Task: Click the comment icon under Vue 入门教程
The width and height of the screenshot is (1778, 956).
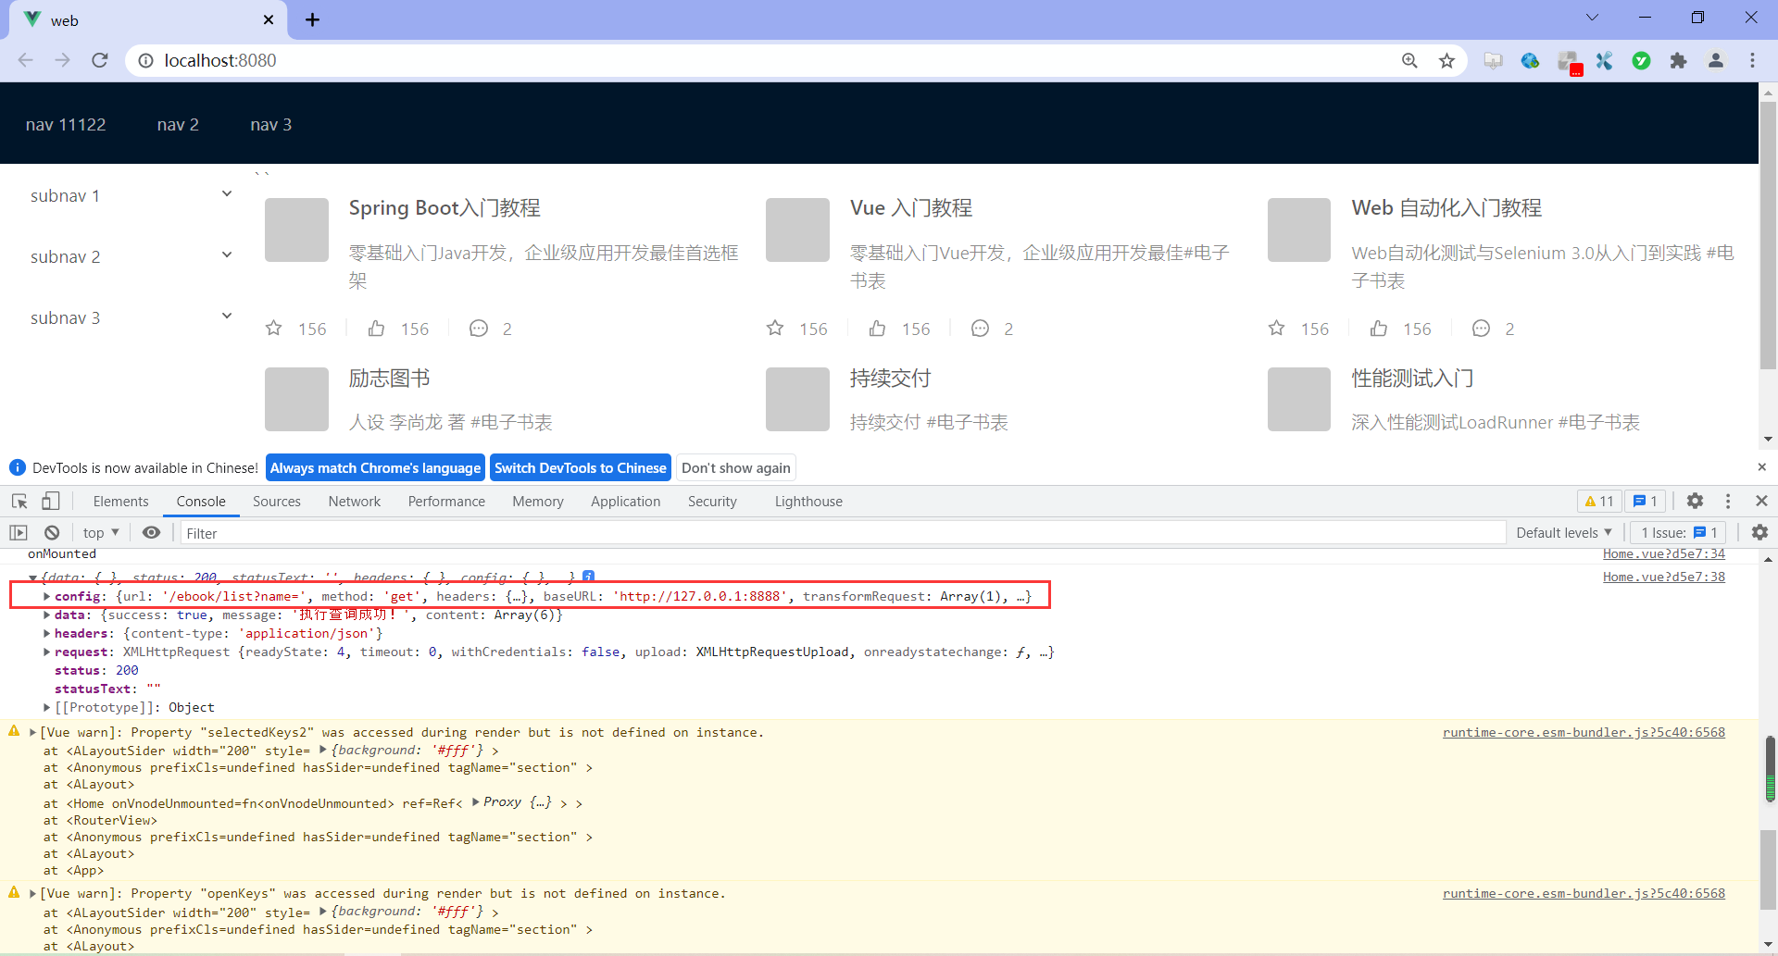Action: coord(980,328)
